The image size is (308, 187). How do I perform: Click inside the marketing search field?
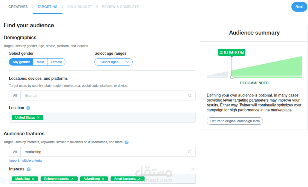click(90, 152)
